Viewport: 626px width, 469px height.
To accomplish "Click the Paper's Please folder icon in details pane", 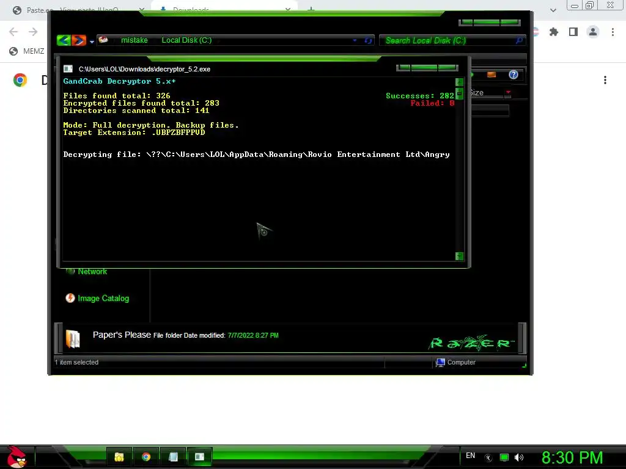I will (x=73, y=339).
